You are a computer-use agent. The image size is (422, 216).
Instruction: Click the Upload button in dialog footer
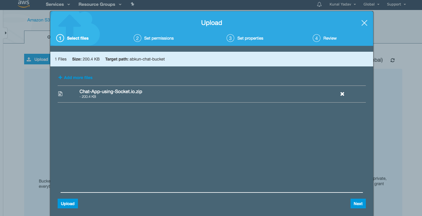(x=68, y=204)
